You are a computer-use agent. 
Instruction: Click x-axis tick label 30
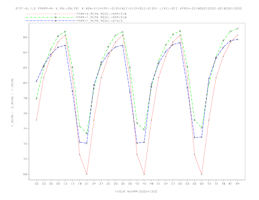click(108, 184)
